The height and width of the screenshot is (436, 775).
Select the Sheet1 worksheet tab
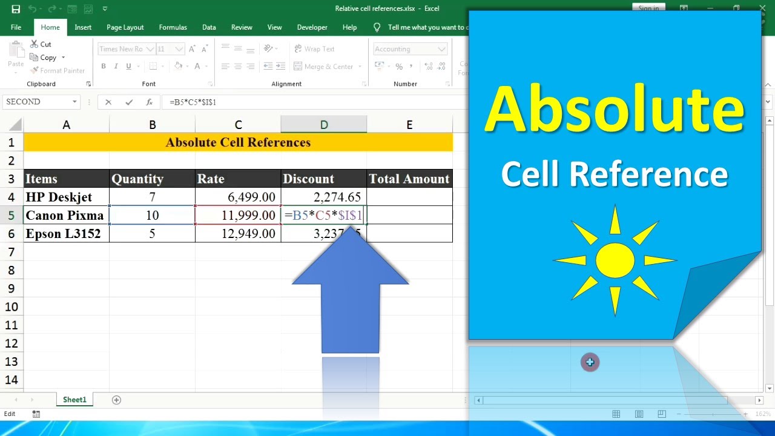tap(74, 400)
